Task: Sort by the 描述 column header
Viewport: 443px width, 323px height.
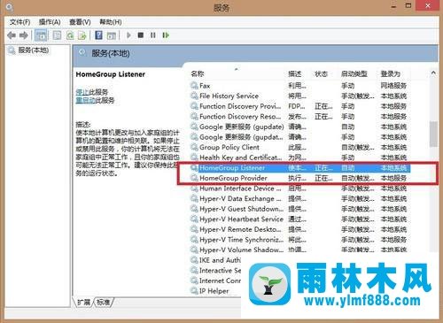Action: pos(295,73)
